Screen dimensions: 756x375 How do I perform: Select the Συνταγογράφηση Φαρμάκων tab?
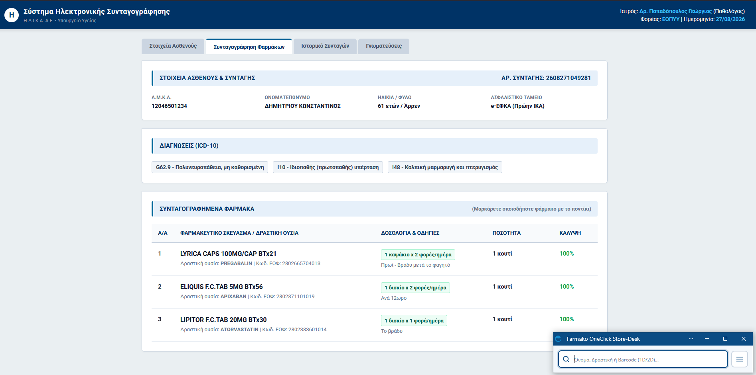click(x=249, y=47)
